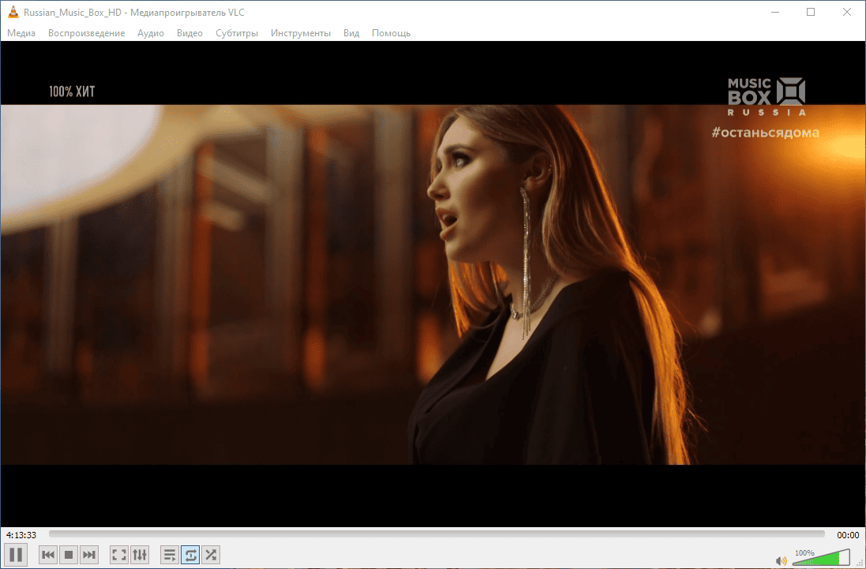Click the VLC cone icon in title bar
The width and height of the screenshot is (866, 569).
point(13,12)
